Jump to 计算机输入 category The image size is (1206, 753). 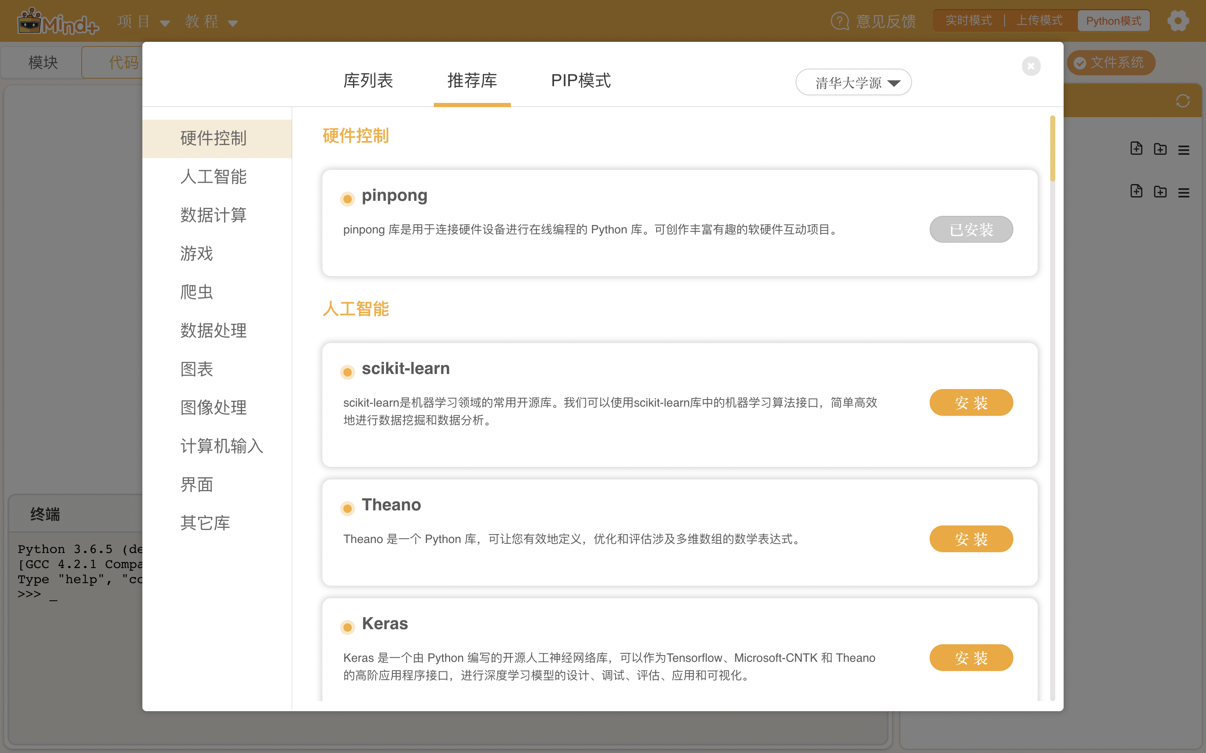(217, 446)
